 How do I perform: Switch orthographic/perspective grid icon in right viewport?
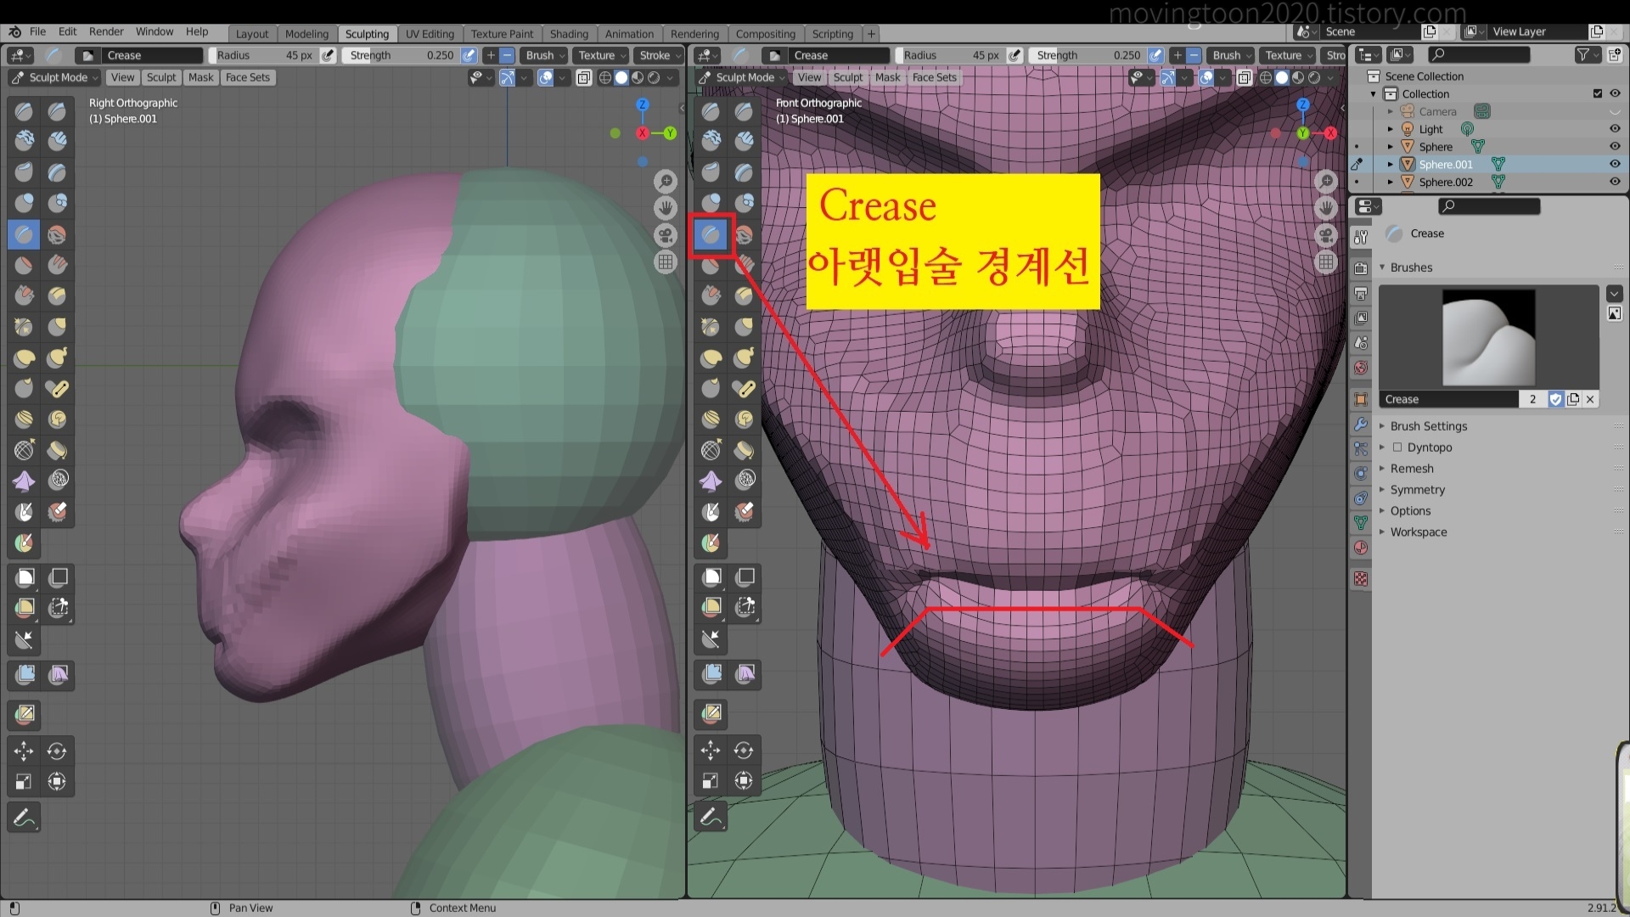point(1326,262)
